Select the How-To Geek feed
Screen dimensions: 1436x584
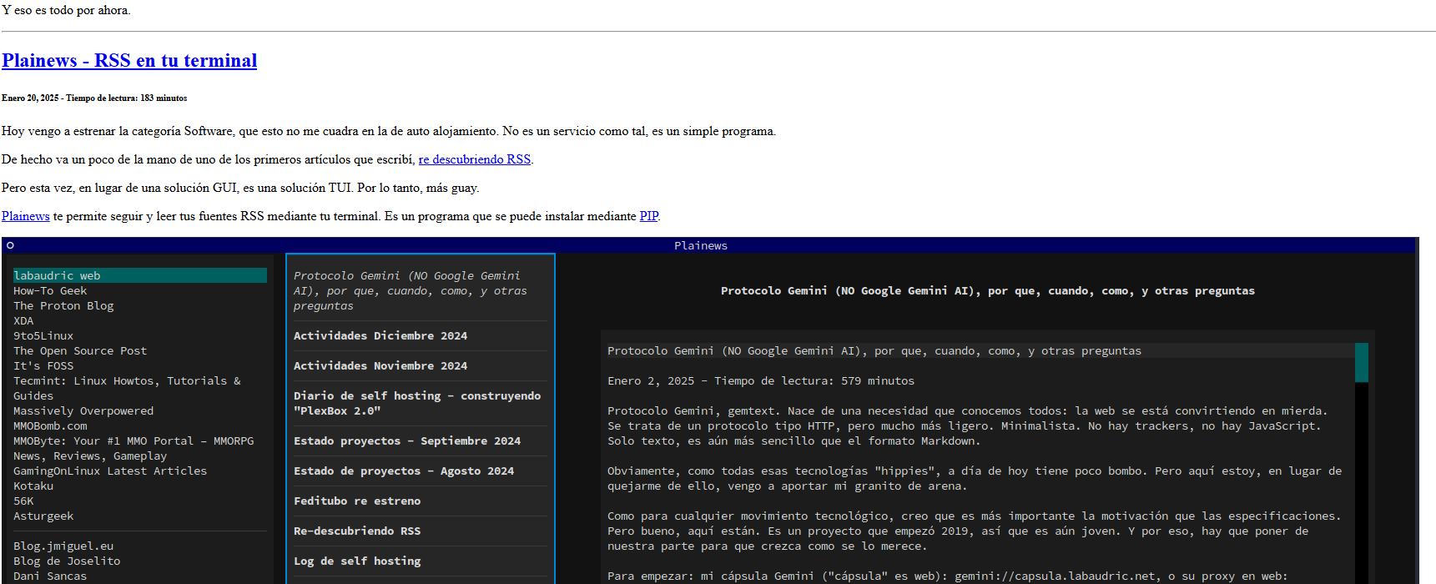[50, 291]
